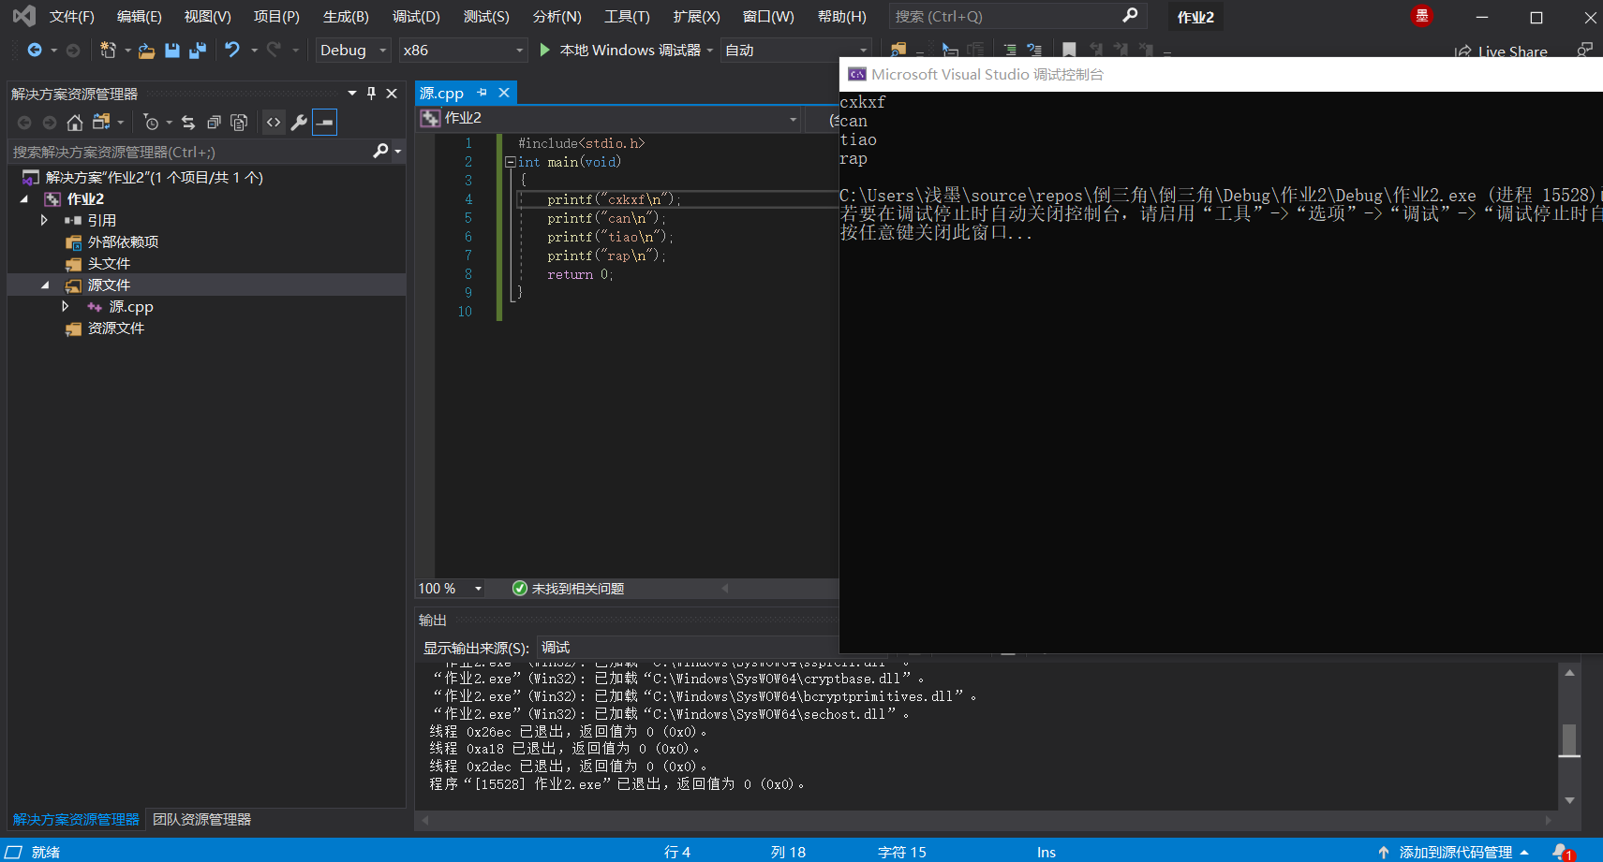
Task: Click the Collapse All icon in solution explorer
Action: pos(214,123)
